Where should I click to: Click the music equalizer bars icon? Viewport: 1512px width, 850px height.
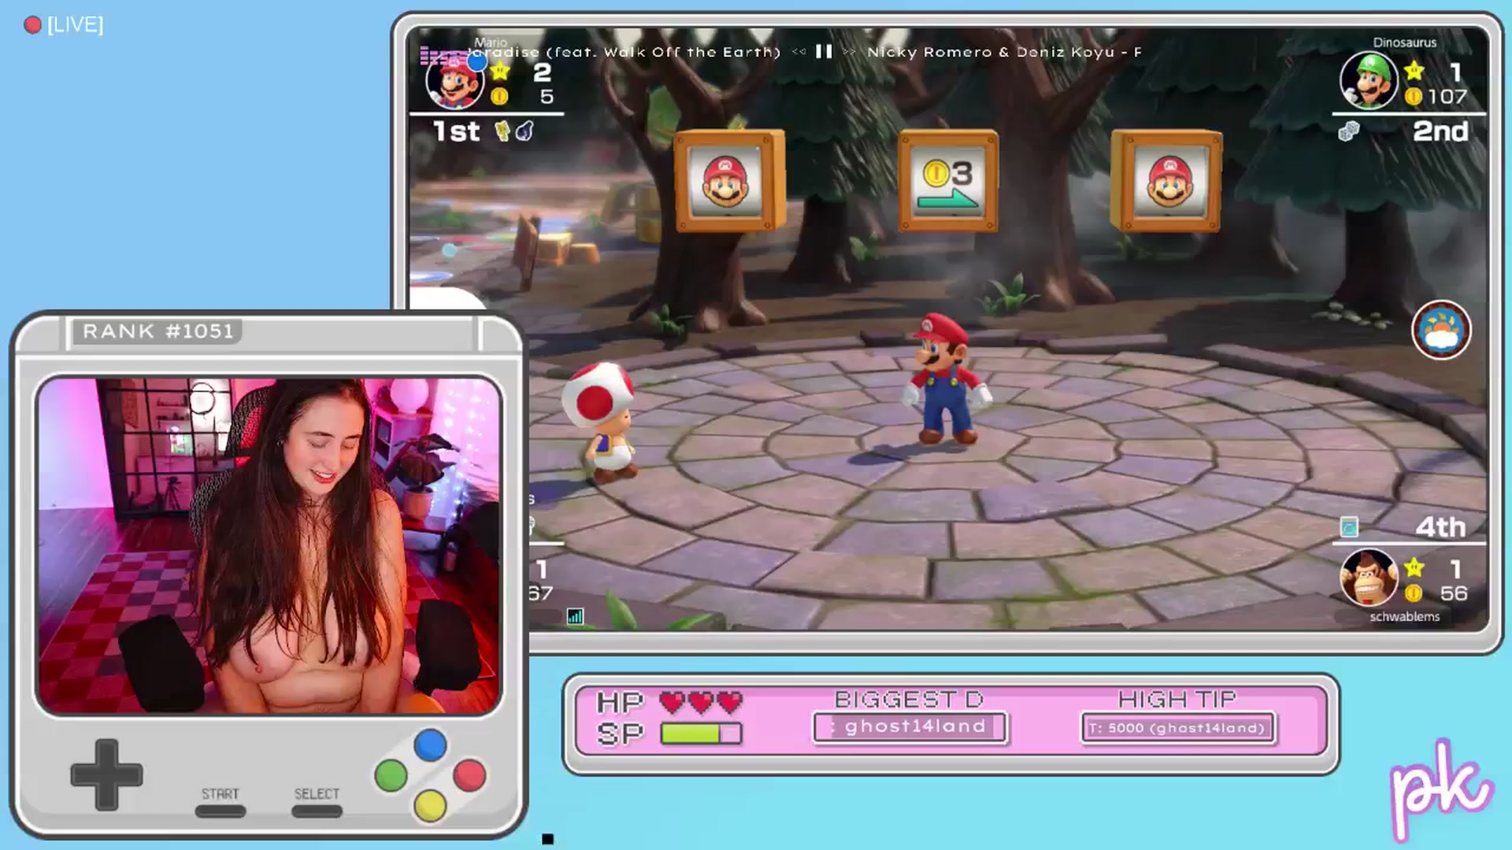445,55
